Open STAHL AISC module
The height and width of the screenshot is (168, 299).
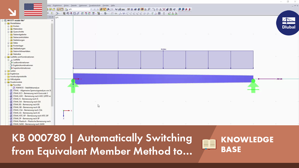coord(32,96)
